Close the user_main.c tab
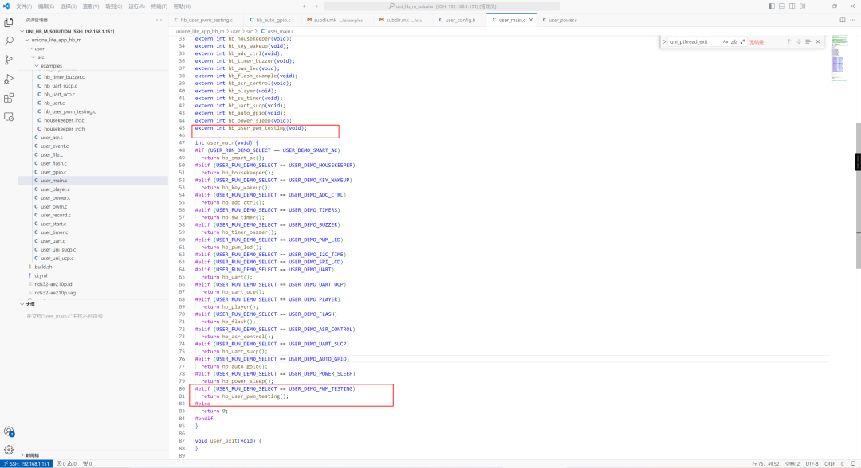861x468 pixels. point(531,20)
